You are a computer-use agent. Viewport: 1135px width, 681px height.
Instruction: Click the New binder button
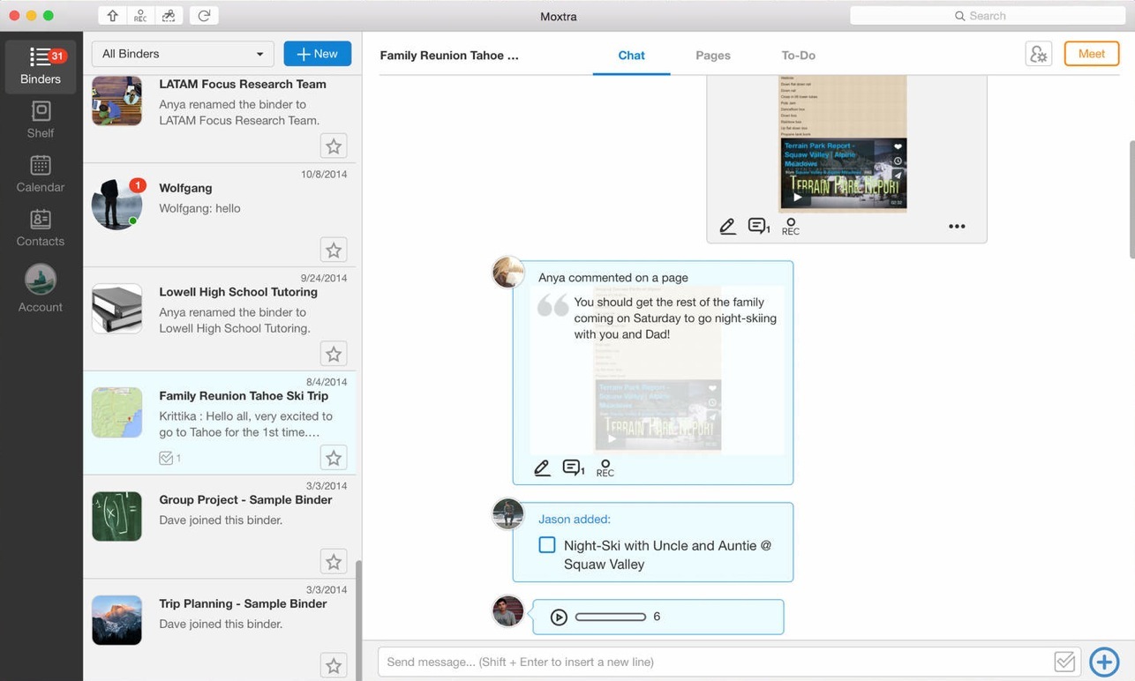(317, 54)
